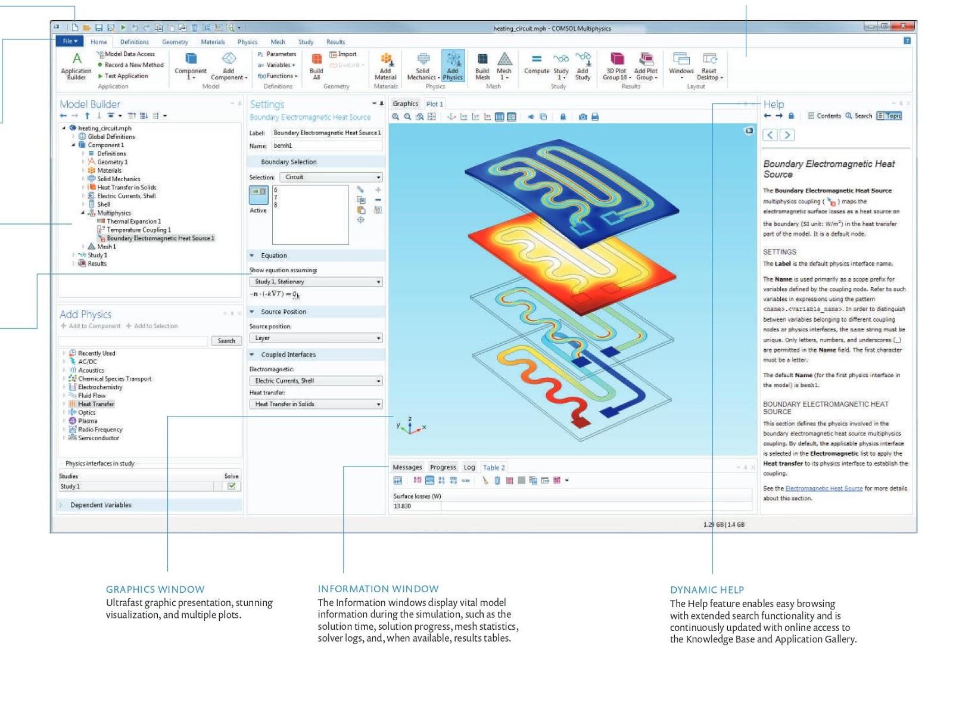The width and height of the screenshot is (953, 712).
Task: Collapse the Source Position section
Action: point(252,312)
